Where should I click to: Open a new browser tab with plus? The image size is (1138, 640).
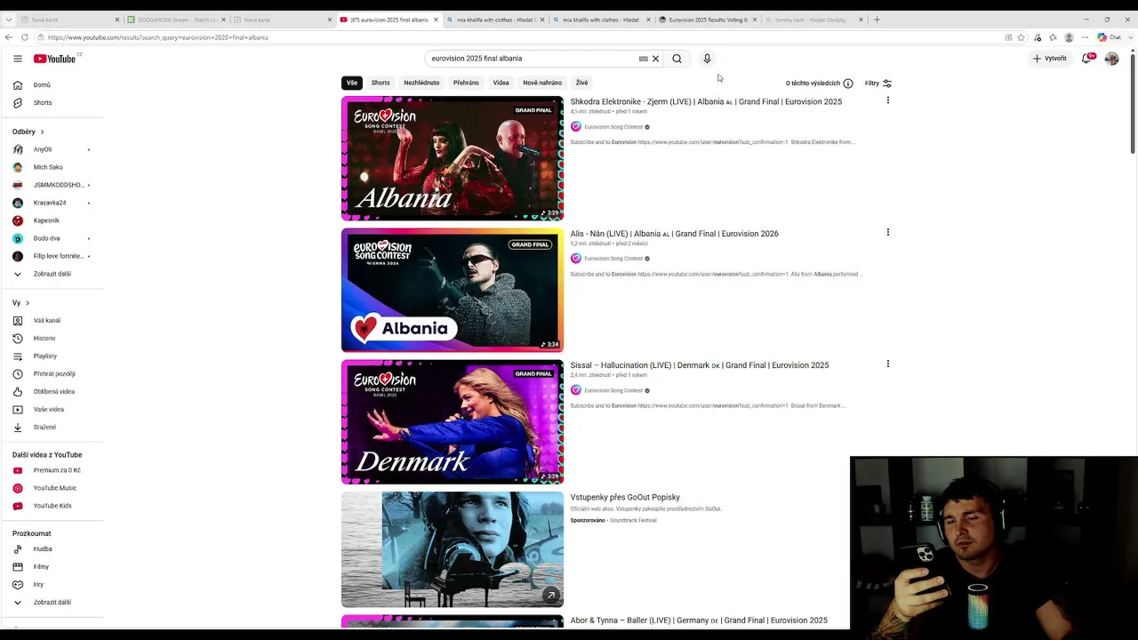tap(877, 20)
